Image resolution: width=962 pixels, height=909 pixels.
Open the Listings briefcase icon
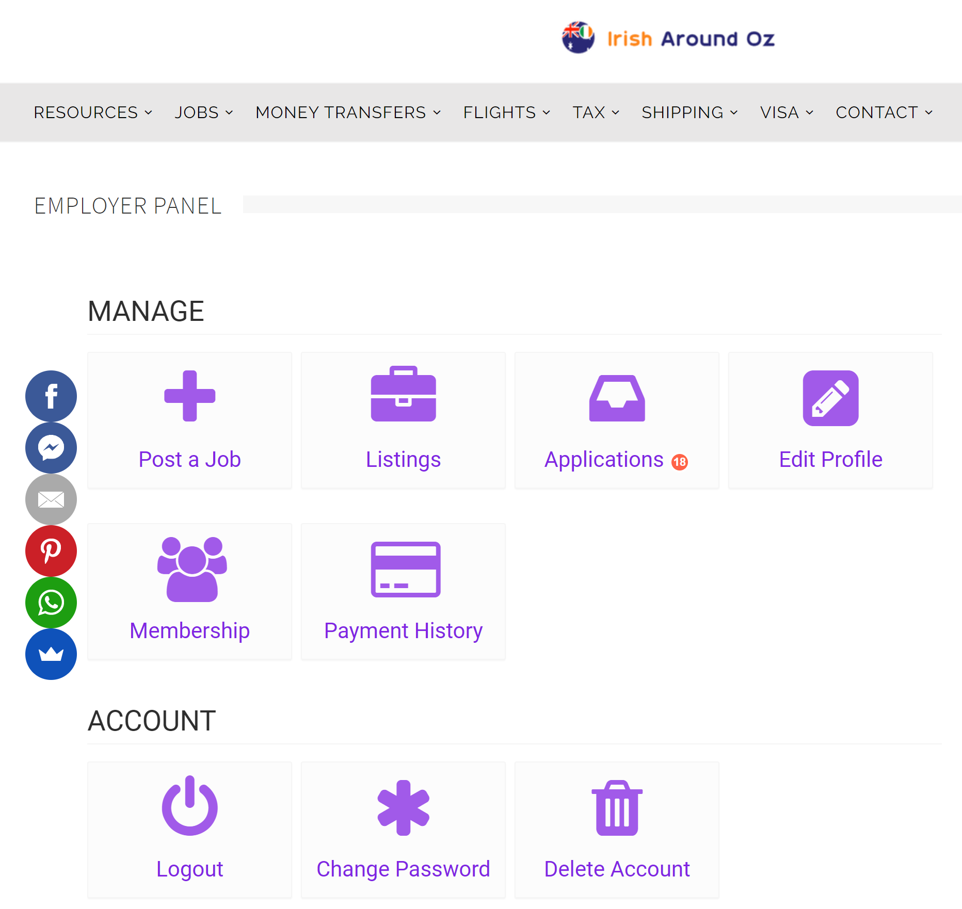[x=404, y=394]
